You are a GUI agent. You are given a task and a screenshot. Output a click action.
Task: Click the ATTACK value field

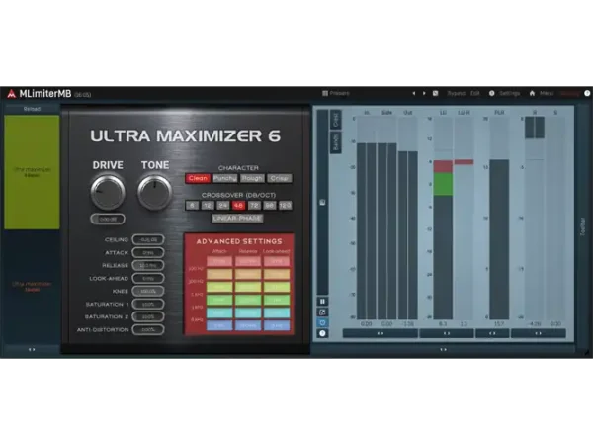point(148,253)
